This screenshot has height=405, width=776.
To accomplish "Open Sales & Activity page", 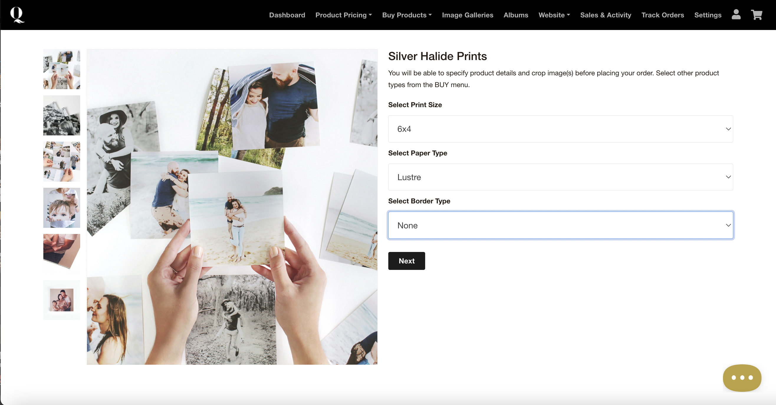I will click(606, 15).
